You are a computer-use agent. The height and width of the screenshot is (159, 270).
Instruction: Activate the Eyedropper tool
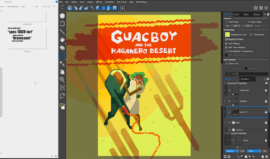coord(62,64)
